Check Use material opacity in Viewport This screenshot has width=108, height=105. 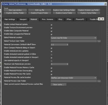point(52,61)
